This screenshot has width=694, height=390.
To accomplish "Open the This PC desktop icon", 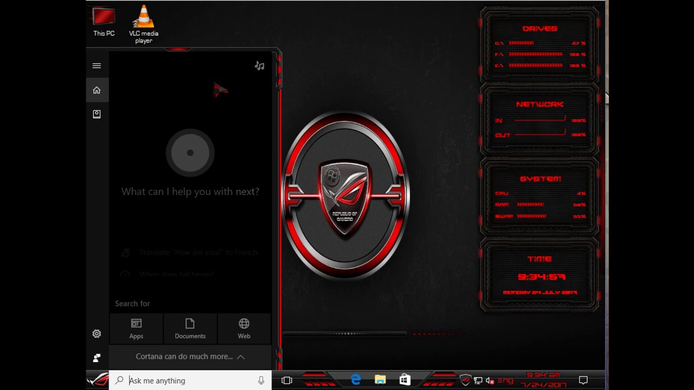I will pos(104,22).
